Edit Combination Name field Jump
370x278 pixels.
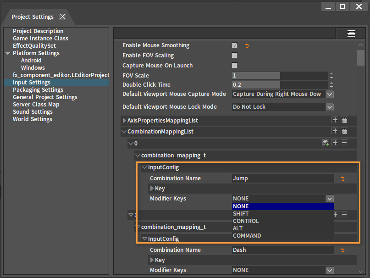click(283, 178)
